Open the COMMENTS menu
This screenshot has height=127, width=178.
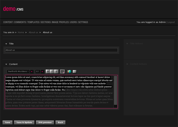point(20,22)
